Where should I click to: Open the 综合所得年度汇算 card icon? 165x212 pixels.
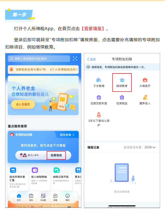13,170
